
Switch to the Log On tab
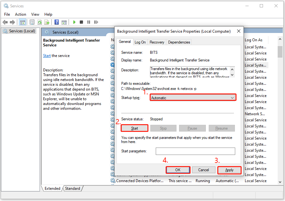pyautogui.click(x=140, y=42)
